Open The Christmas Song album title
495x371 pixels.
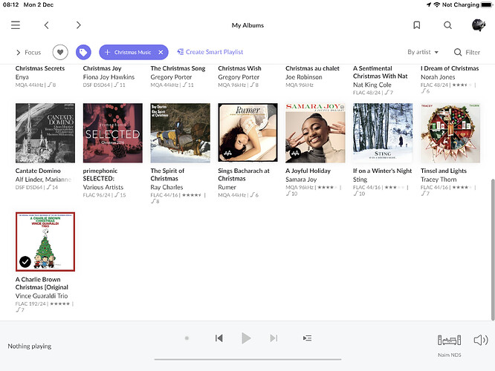click(x=178, y=68)
